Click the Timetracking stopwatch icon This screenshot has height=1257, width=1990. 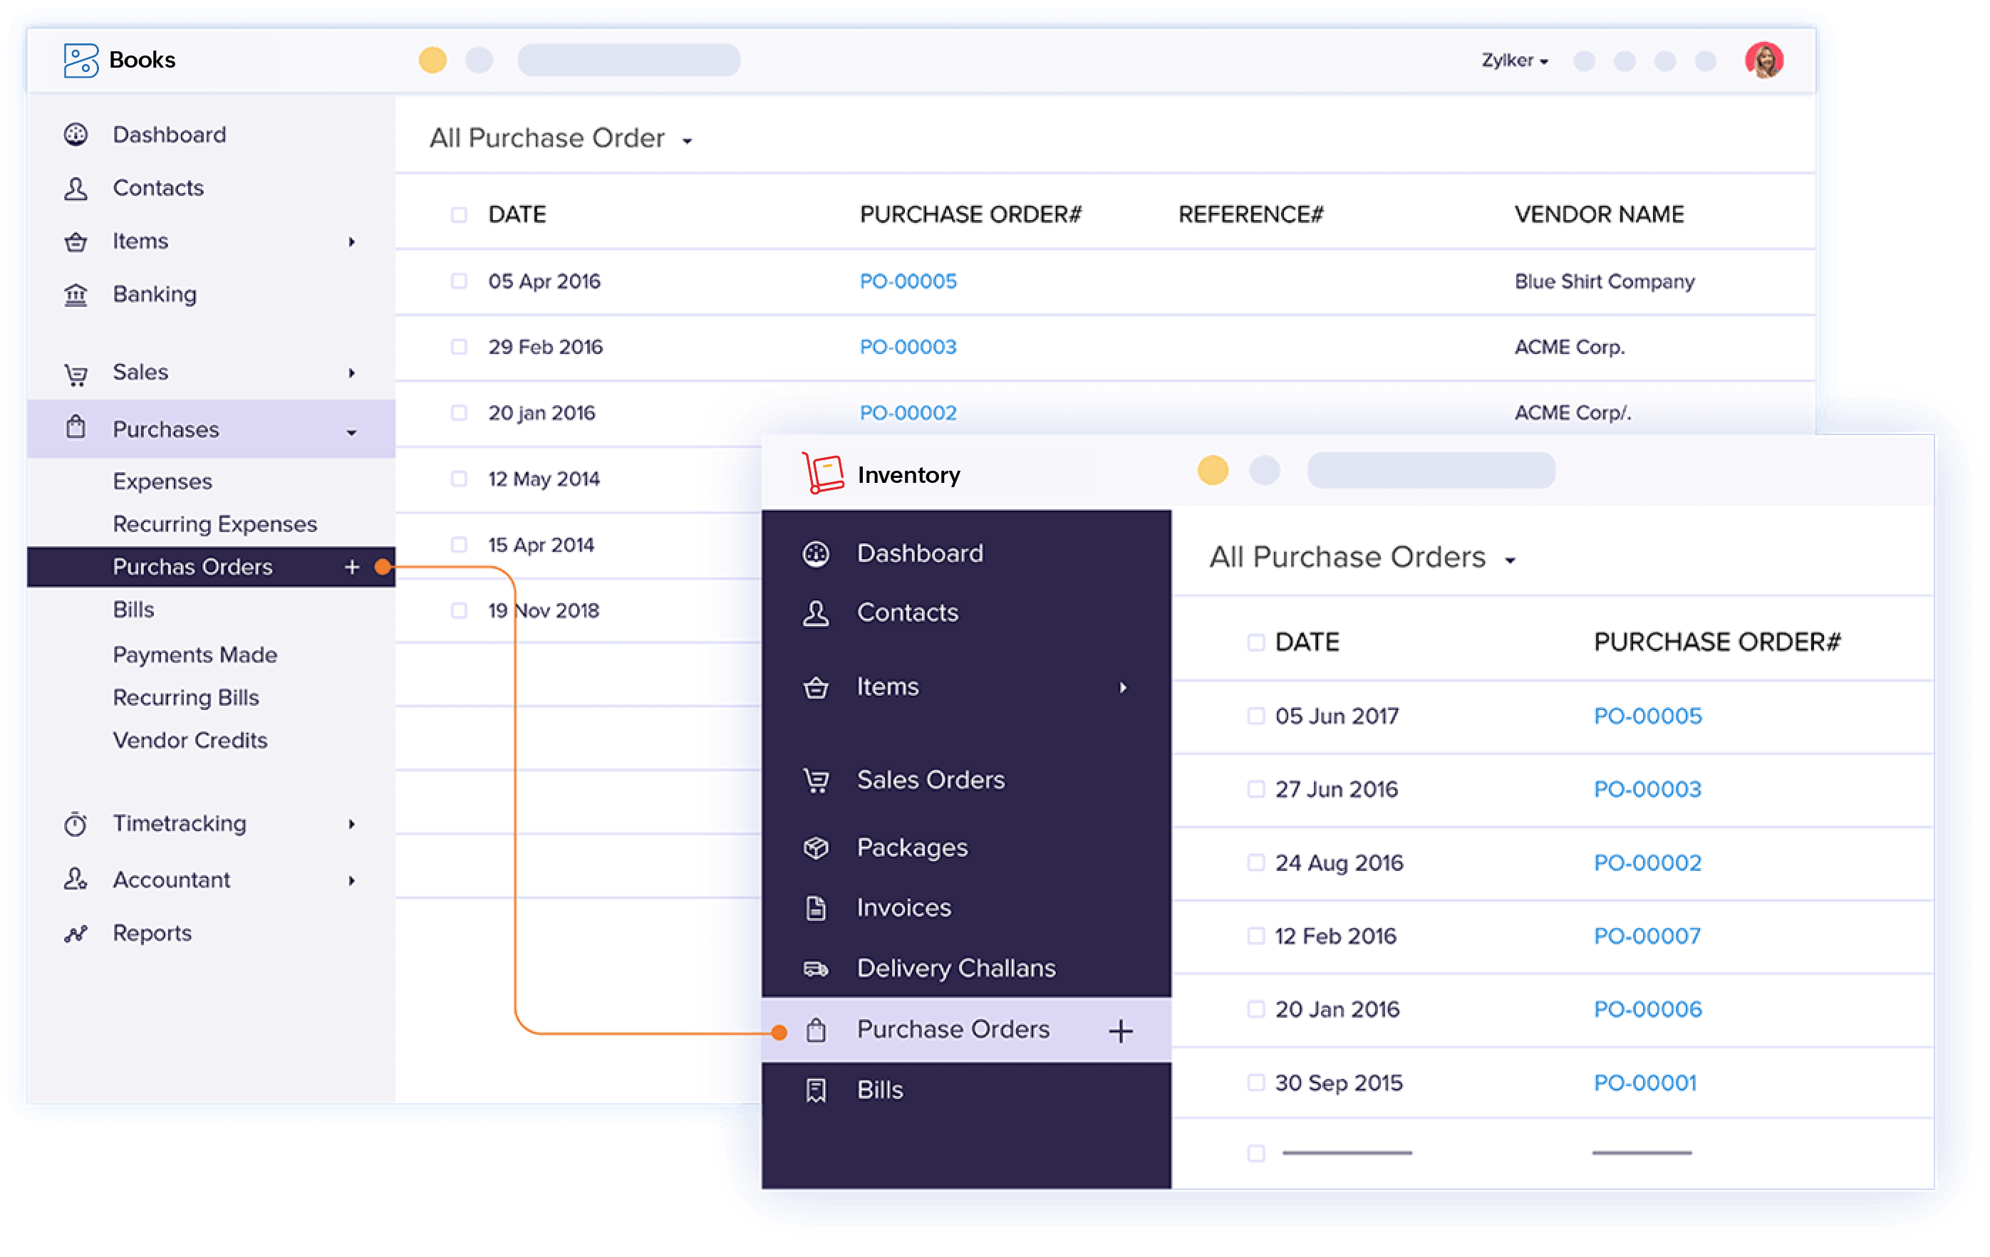(x=76, y=824)
